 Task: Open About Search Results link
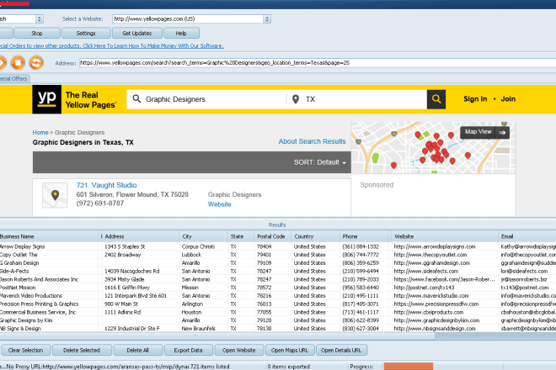pyautogui.click(x=312, y=141)
